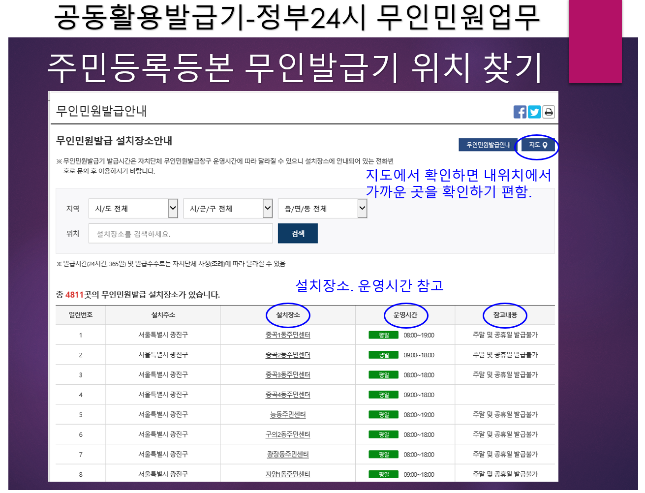Image resolution: width=645 pixels, height=493 pixels.
Task: Click 주말 및 공휴일 발급불가 in row 1
Action: 505,335
